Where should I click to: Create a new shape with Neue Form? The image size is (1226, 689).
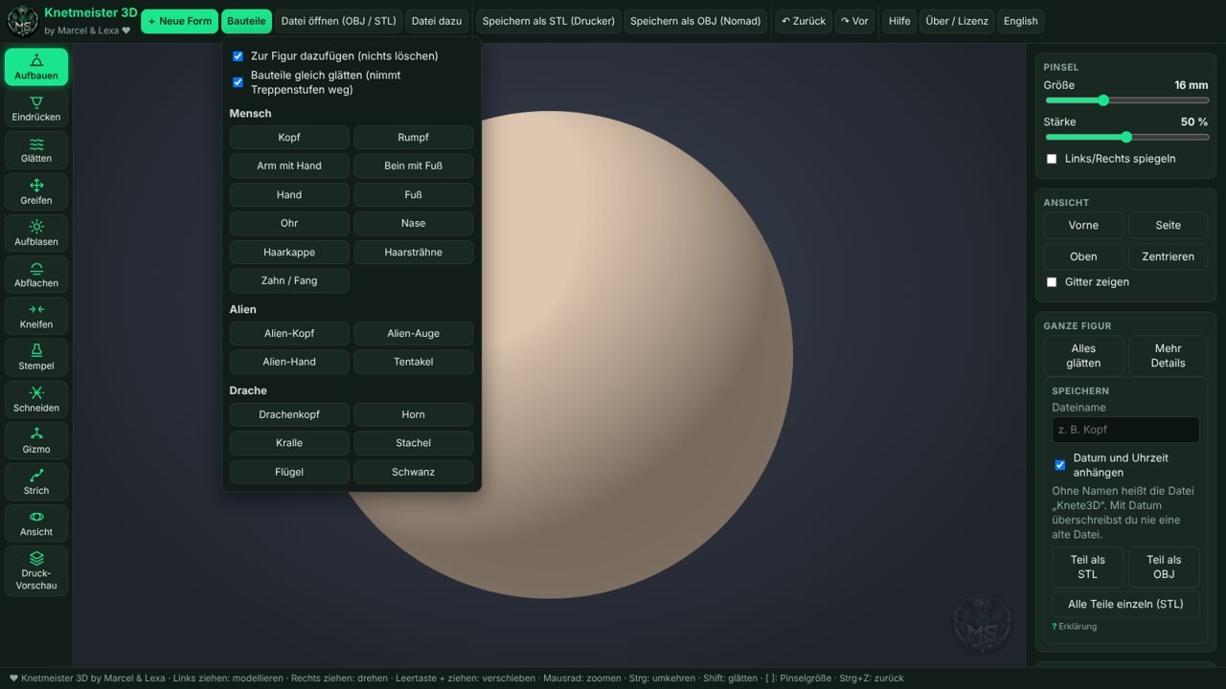[x=179, y=21]
